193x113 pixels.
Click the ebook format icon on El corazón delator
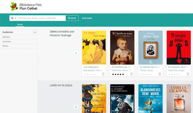pos(188,74)
